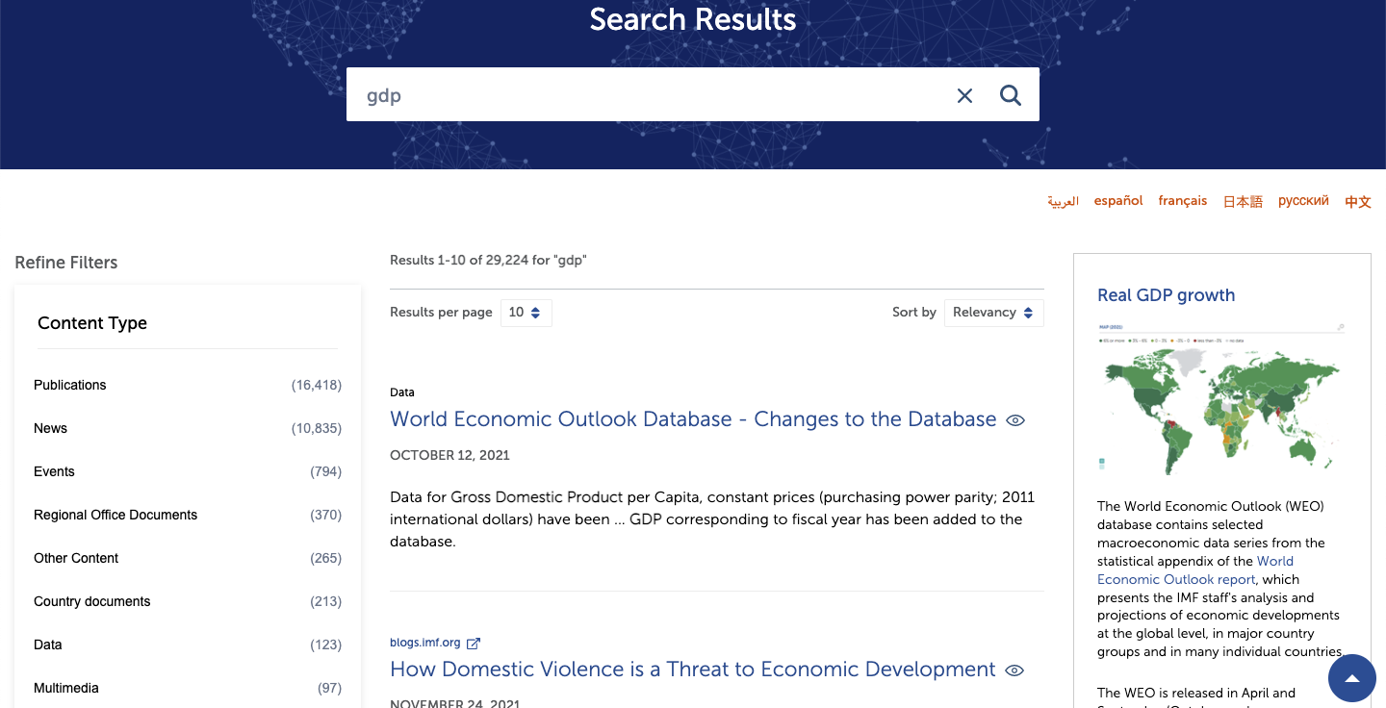Filter by Data content type
The width and height of the screenshot is (1386, 708).
(188, 645)
